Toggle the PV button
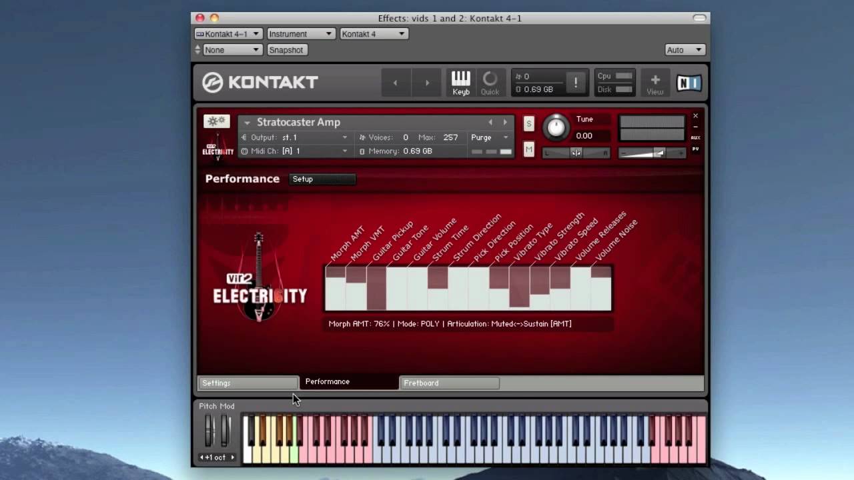854x480 pixels. coord(695,149)
